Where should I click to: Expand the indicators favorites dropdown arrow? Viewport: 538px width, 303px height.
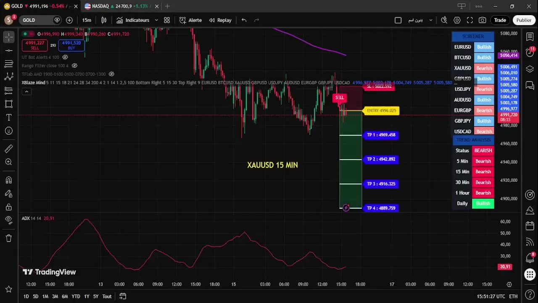(156, 20)
